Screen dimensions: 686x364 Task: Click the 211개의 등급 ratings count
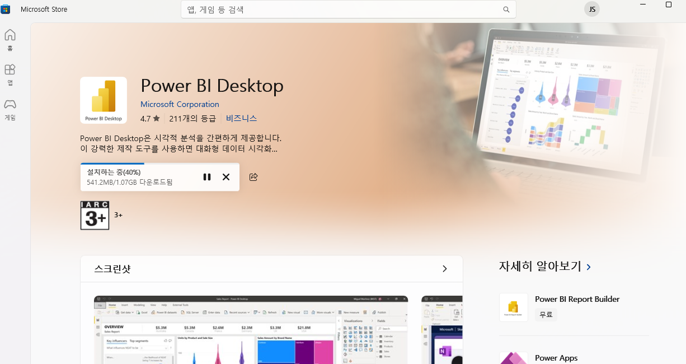[192, 118]
